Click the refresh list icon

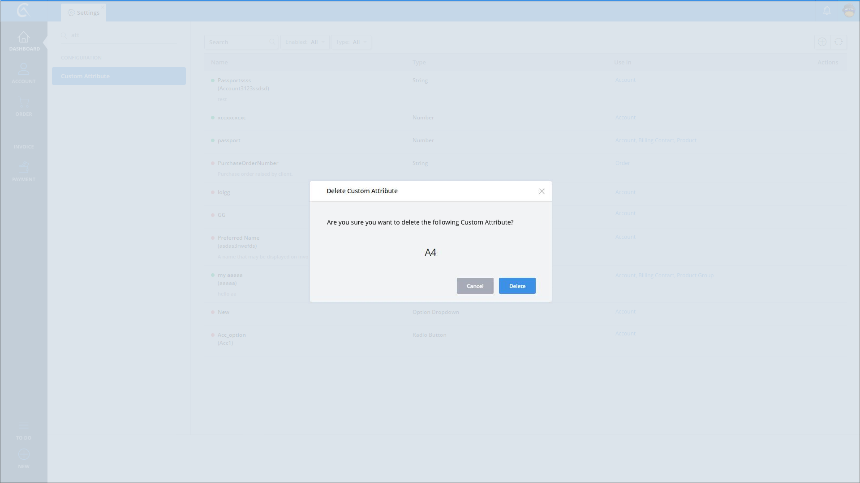[838, 42]
